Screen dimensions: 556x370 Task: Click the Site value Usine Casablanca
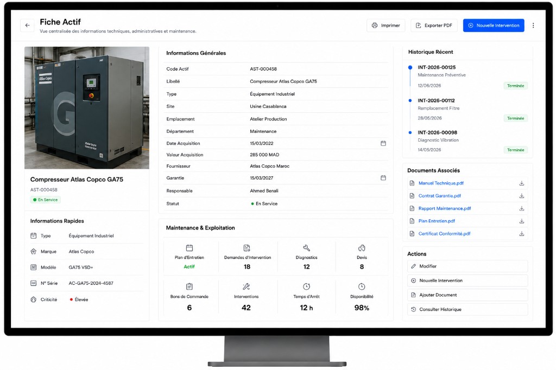[x=268, y=106]
